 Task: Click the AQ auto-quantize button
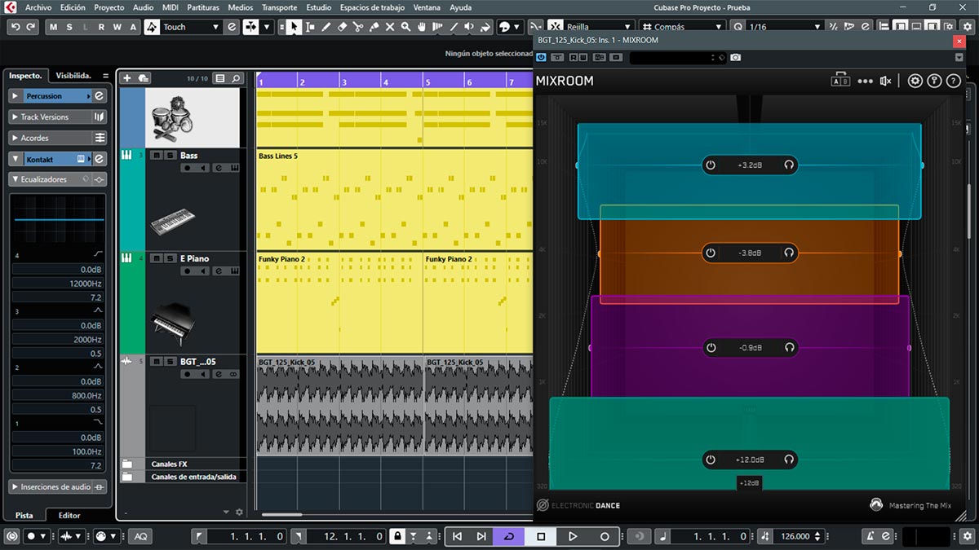click(x=141, y=536)
